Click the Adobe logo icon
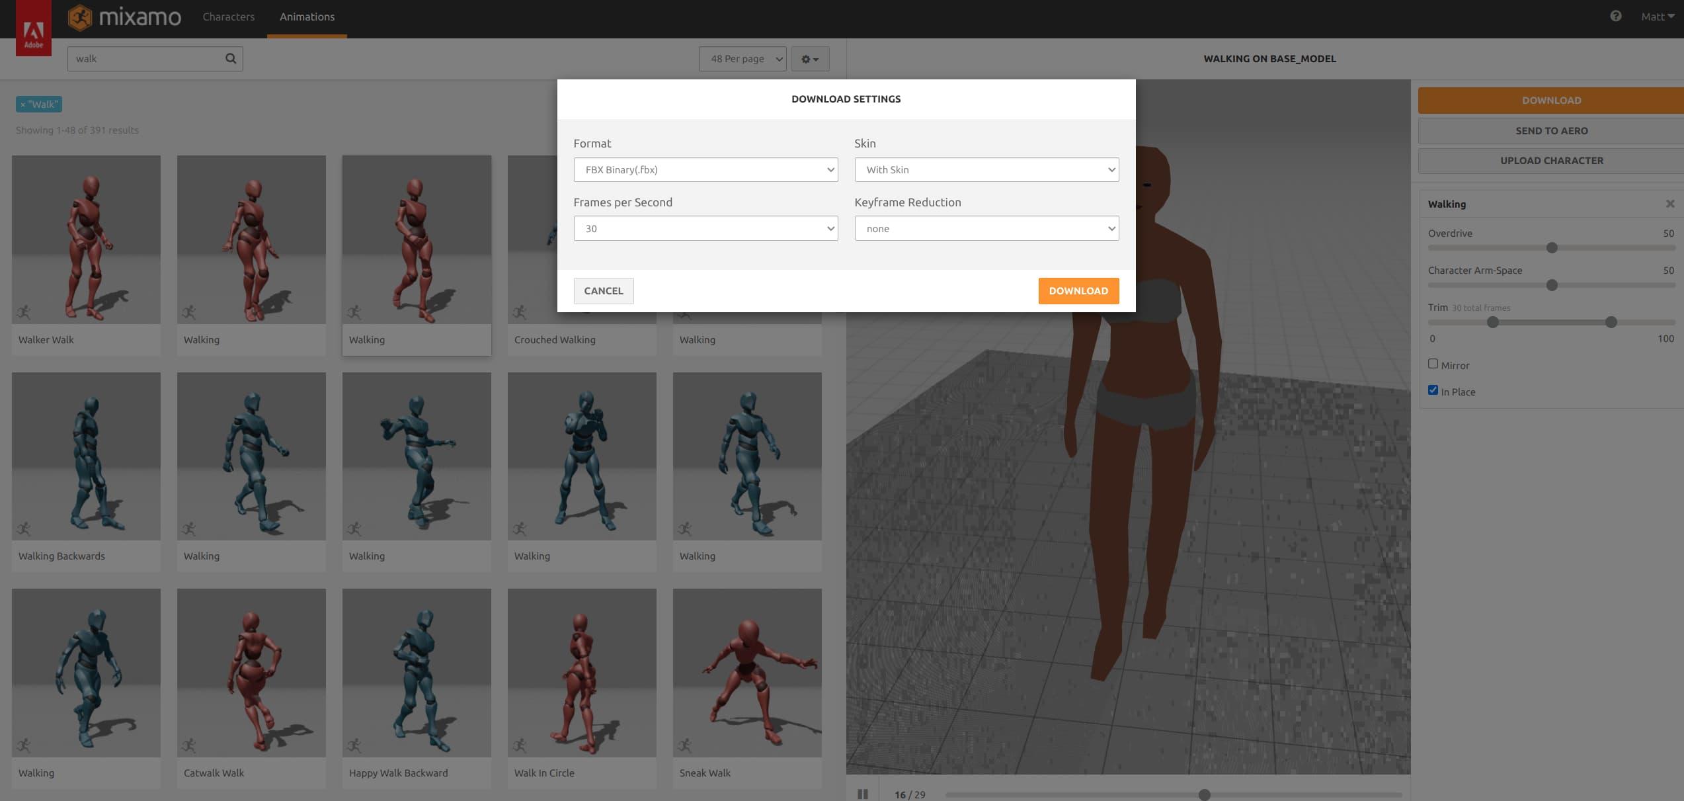The height and width of the screenshot is (801, 1684). [33, 28]
